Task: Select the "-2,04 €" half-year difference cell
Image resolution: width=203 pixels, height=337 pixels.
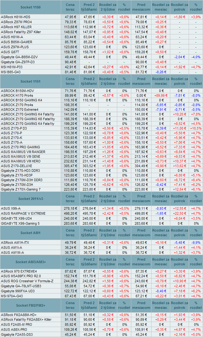Action: (180, 57)
